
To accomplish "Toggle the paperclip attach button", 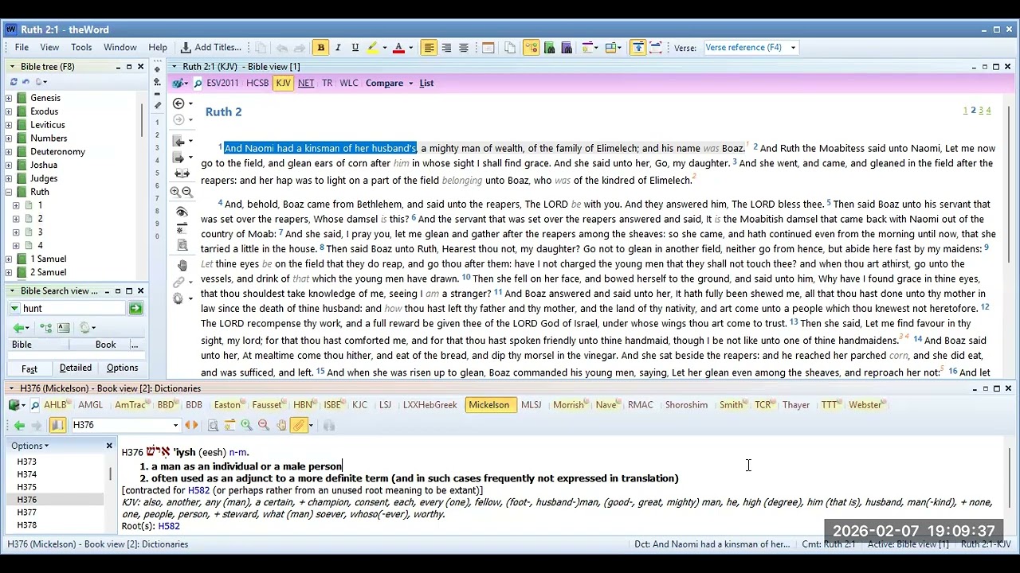I will click(x=299, y=426).
